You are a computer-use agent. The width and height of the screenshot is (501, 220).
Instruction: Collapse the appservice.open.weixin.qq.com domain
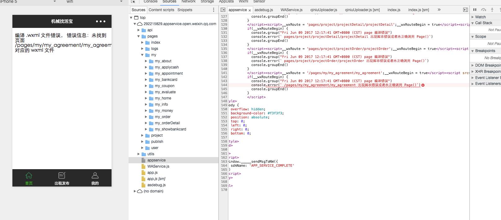135,24
